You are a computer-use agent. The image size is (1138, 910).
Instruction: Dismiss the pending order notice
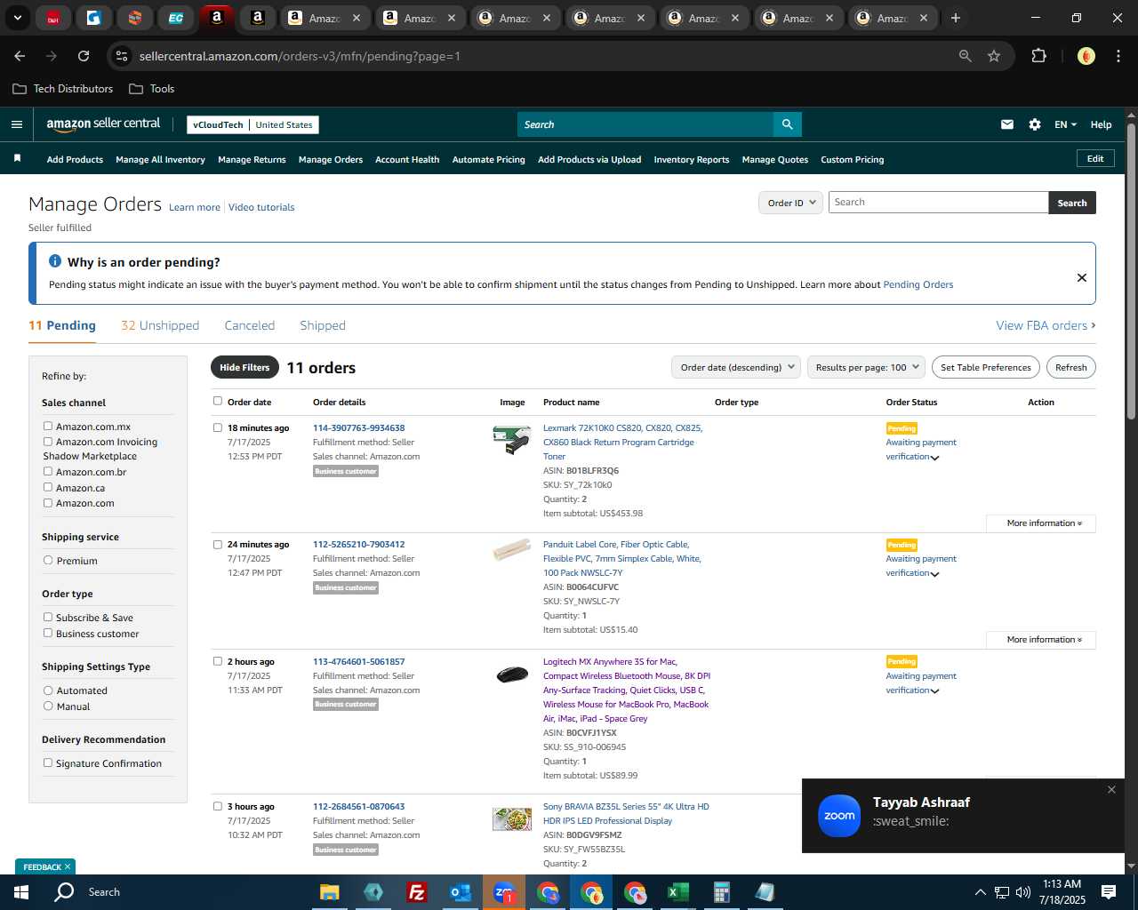pos(1082,277)
